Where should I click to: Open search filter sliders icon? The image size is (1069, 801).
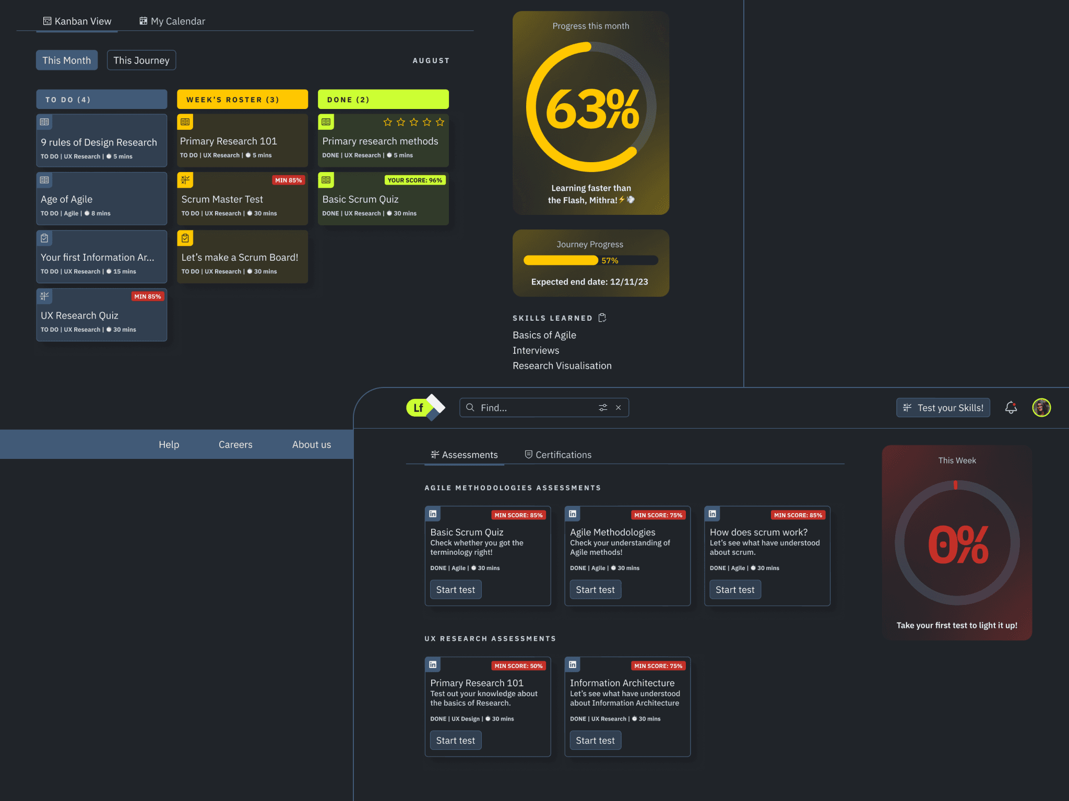click(x=603, y=407)
